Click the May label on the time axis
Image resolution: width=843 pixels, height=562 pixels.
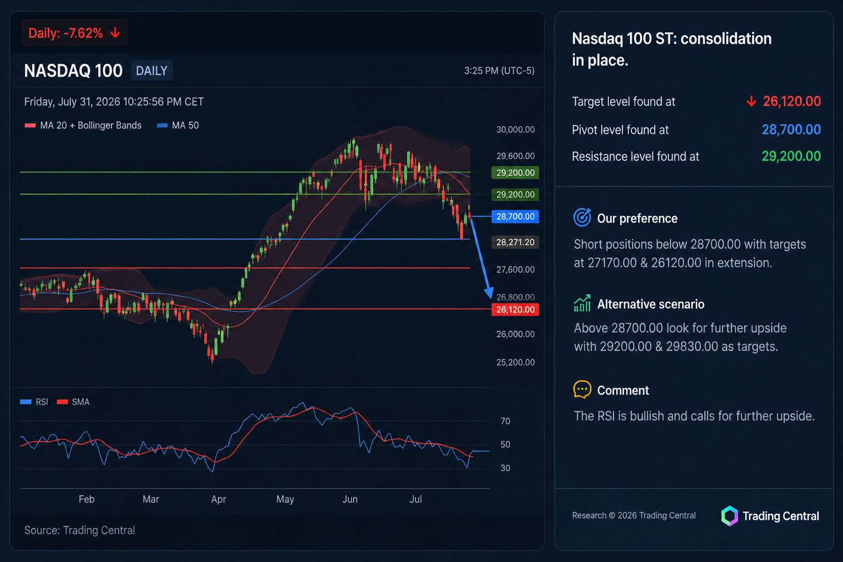pyautogui.click(x=285, y=499)
